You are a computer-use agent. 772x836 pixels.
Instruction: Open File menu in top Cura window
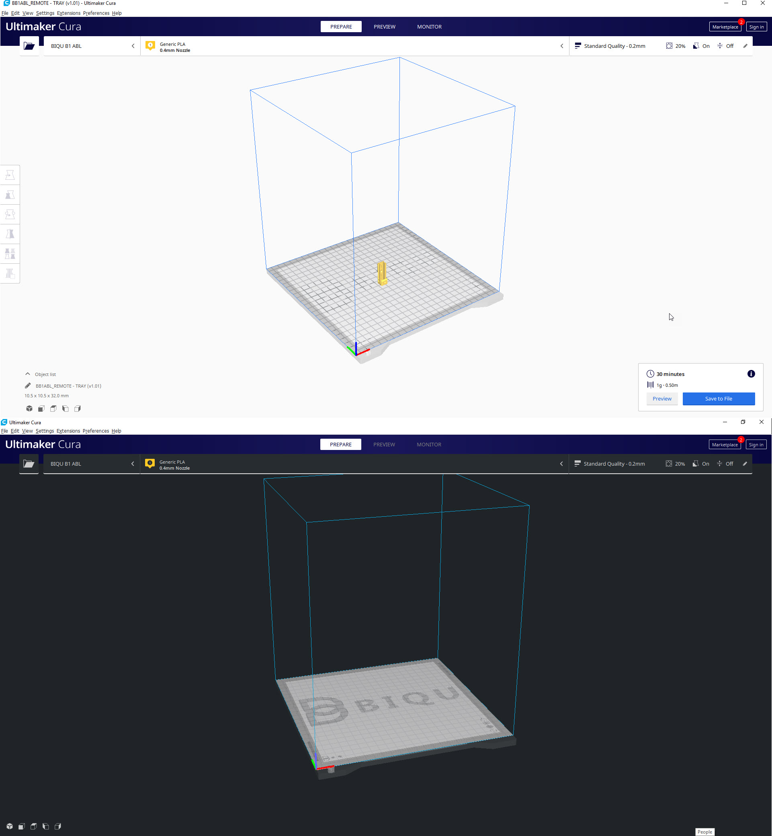[5, 13]
